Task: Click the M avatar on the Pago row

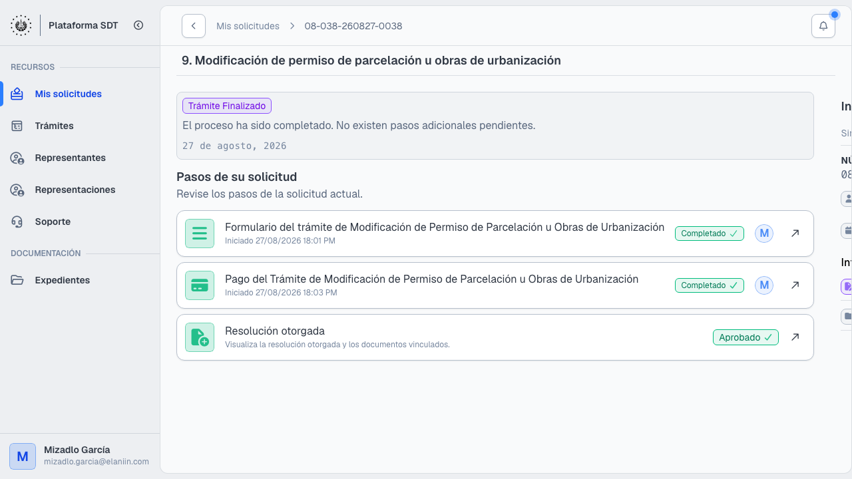Action: coord(764,285)
